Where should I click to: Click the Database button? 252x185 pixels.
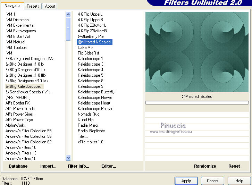click(18, 166)
